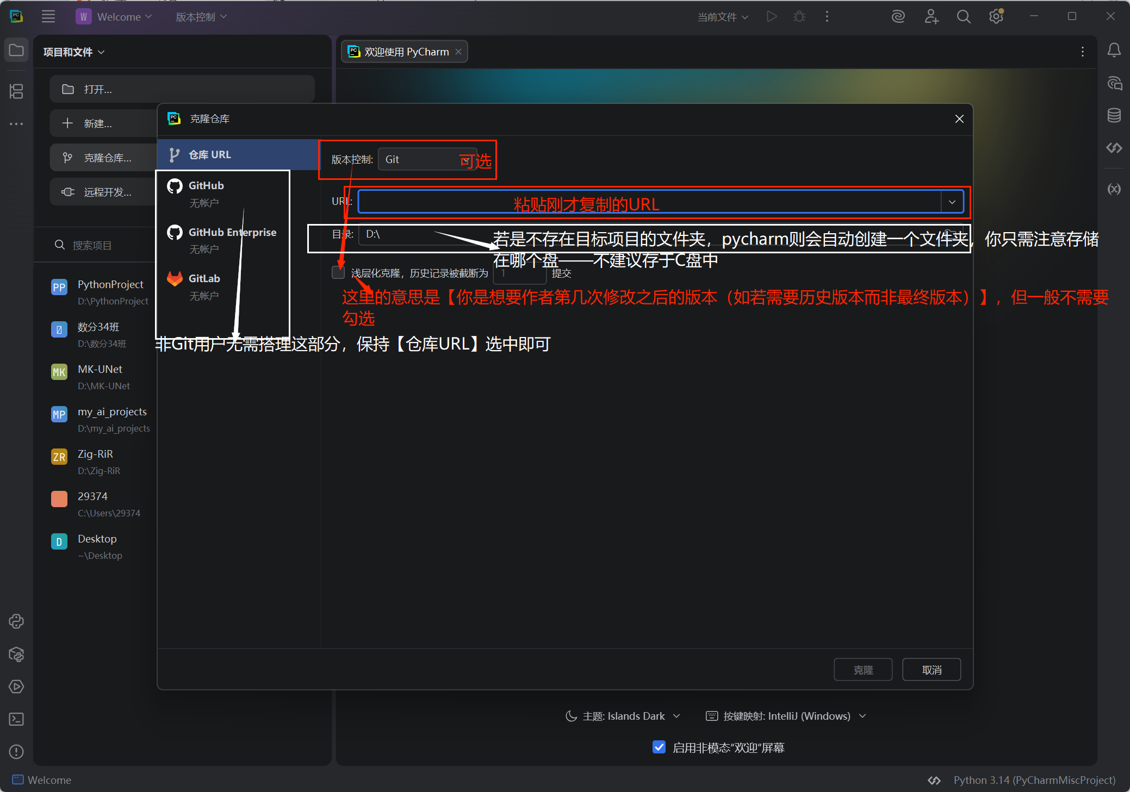Close the 欢迎使用 PyCharm tab
The width and height of the screenshot is (1130, 792).
click(x=458, y=52)
